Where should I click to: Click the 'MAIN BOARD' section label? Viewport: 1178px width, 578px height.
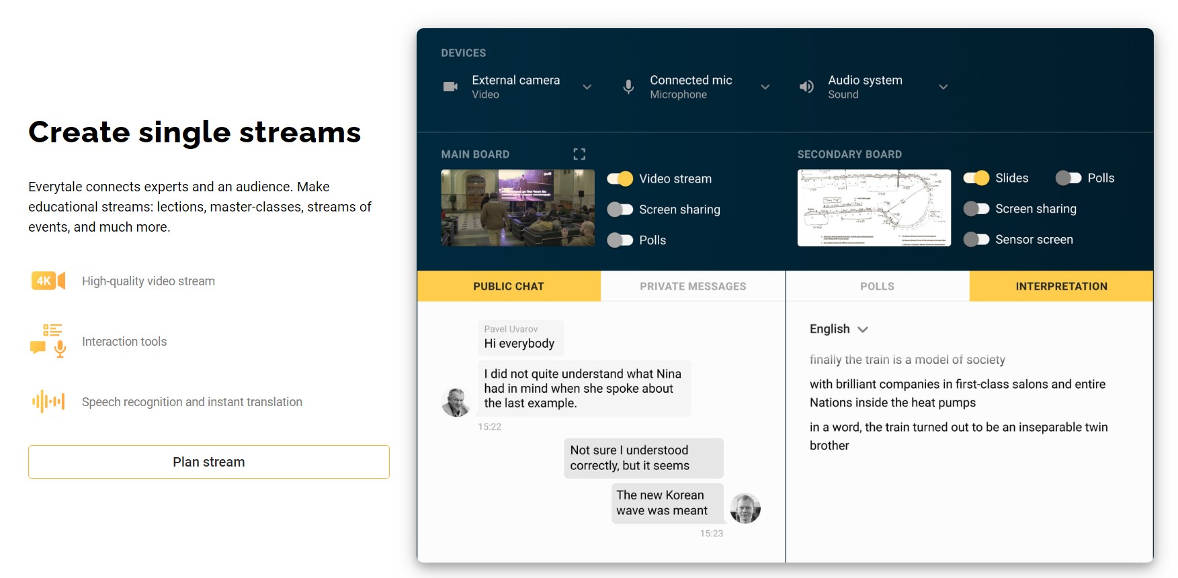(x=475, y=154)
